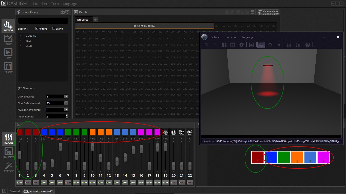Click the undo arrow in 3D window
Screen dimensions: 346x194
pos(206,45)
